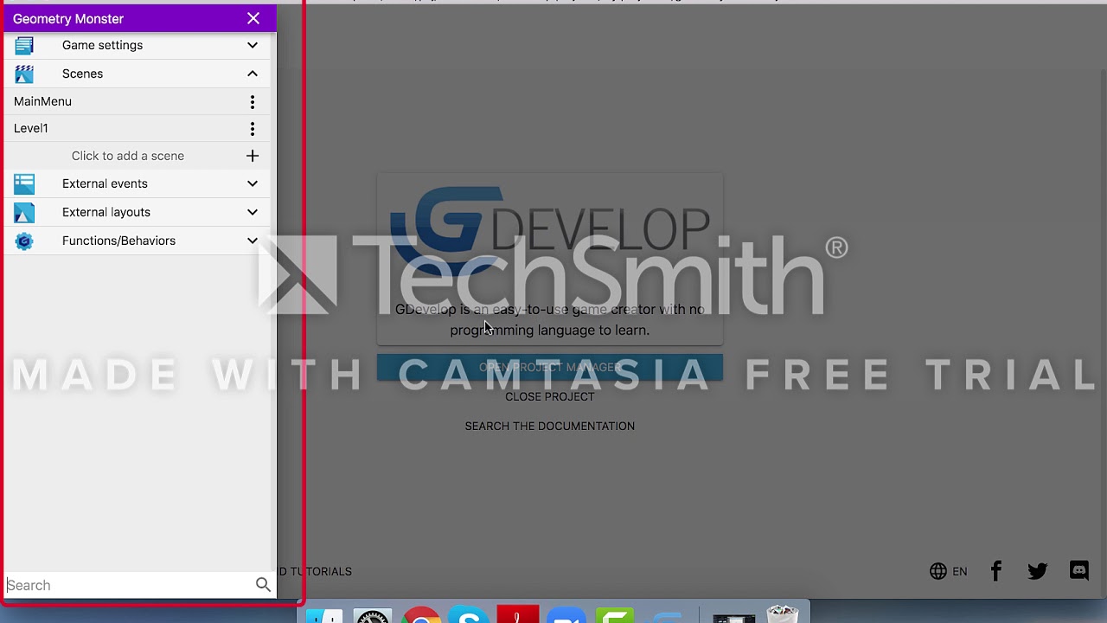Collapse the Scenes section chevron
Screen dimensions: 1107x623
(x=253, y=74)
